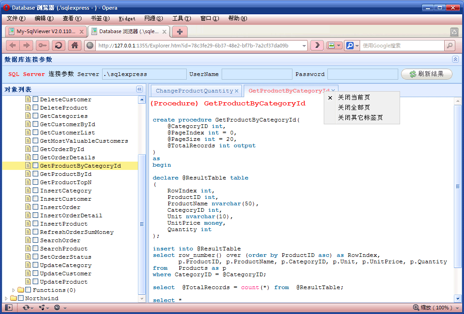Check the DeleteCustomer checkbox
This screenshot has width=464, height=314.
tap(35, 99)
